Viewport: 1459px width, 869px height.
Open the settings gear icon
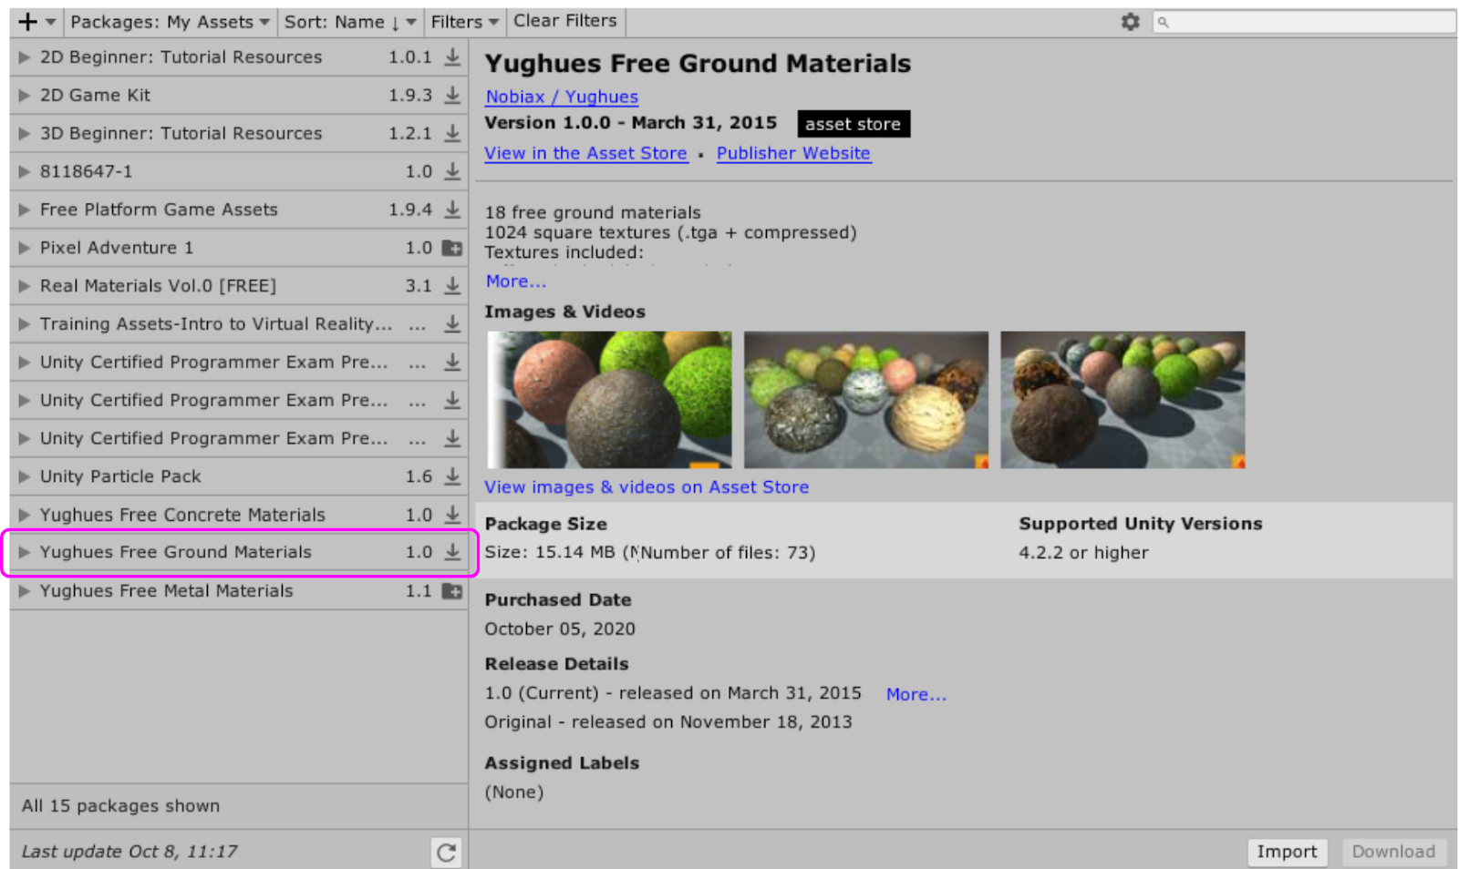point(1130,22)
